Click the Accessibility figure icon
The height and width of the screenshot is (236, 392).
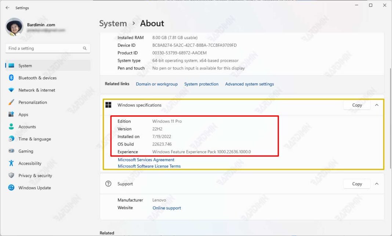coord(11,163)
